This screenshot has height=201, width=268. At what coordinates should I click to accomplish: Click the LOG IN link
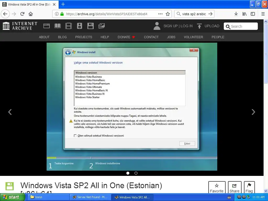click(186, 26)
